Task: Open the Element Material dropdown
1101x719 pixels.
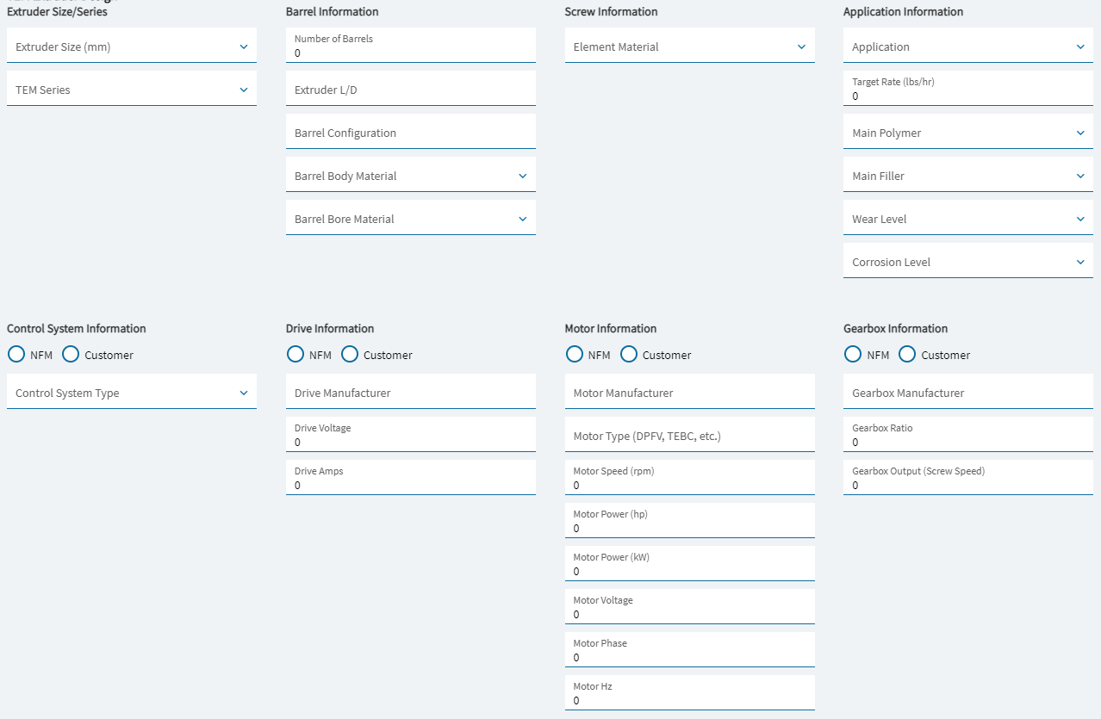Action: (x=689, y=46)
